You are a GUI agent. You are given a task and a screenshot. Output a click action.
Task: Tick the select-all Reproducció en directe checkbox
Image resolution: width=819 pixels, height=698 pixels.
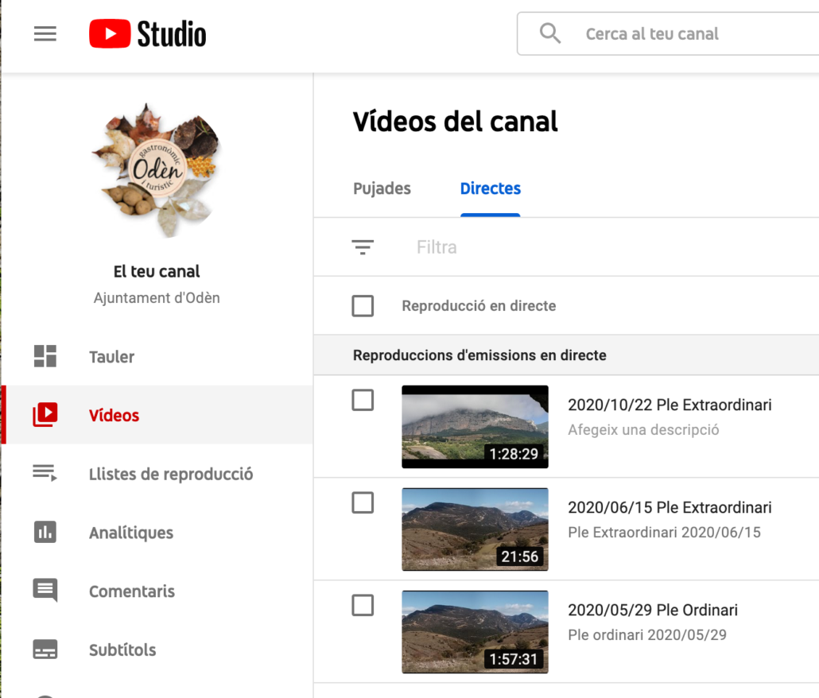click(x=363, y=306)
